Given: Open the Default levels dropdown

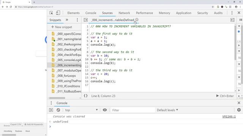Looking at the screenshot, I should (x=167, y=110).
